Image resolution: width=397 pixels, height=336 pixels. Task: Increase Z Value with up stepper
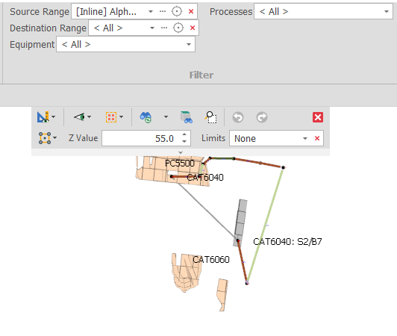[184, 135]
